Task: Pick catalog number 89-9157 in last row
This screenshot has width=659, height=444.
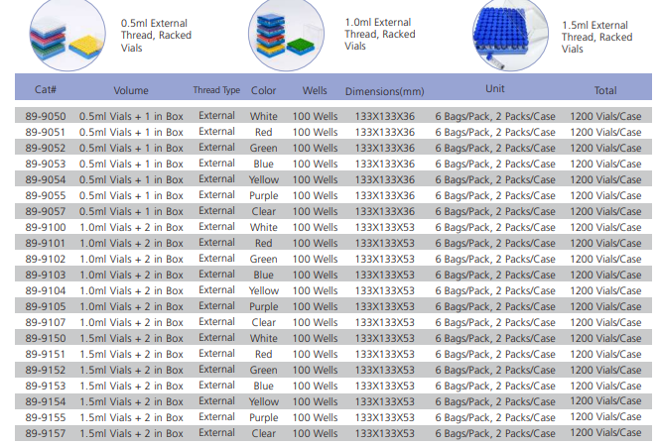Action: [x=46, y=433]
